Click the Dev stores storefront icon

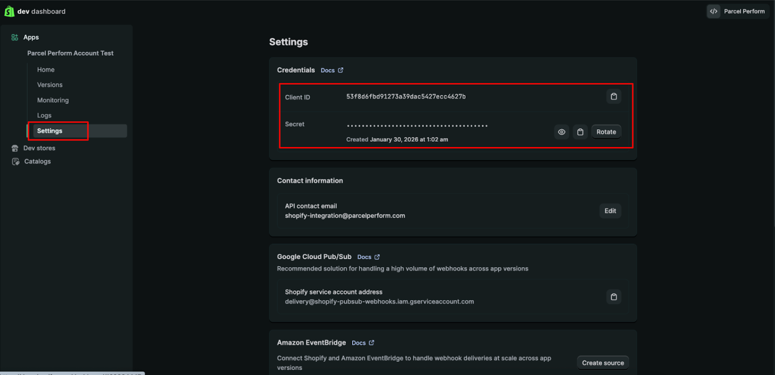pyautogui.click(x=15, y=148)
